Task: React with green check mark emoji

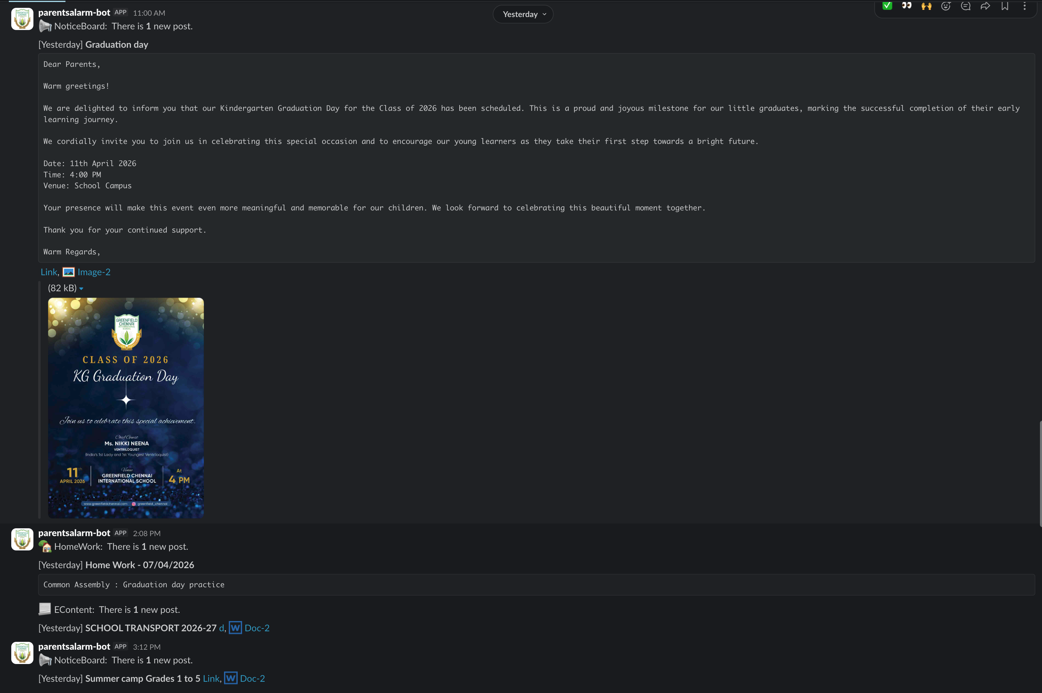Action: click(887, 6)
